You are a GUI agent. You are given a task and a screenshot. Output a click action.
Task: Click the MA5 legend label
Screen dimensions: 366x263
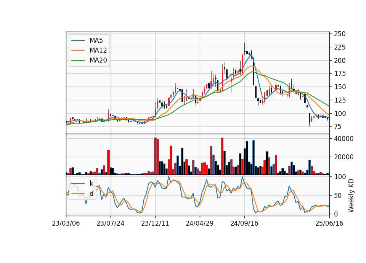click(x=96, y=40)
